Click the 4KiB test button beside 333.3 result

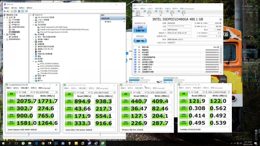[x=69, y=123]
